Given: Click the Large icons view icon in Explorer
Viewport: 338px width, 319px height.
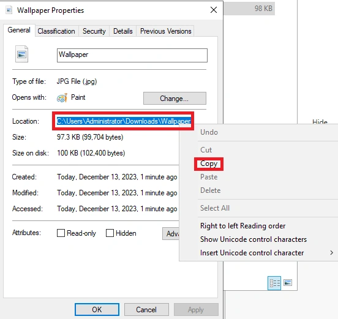Looking at the screenshot, I should pos(288,283).
